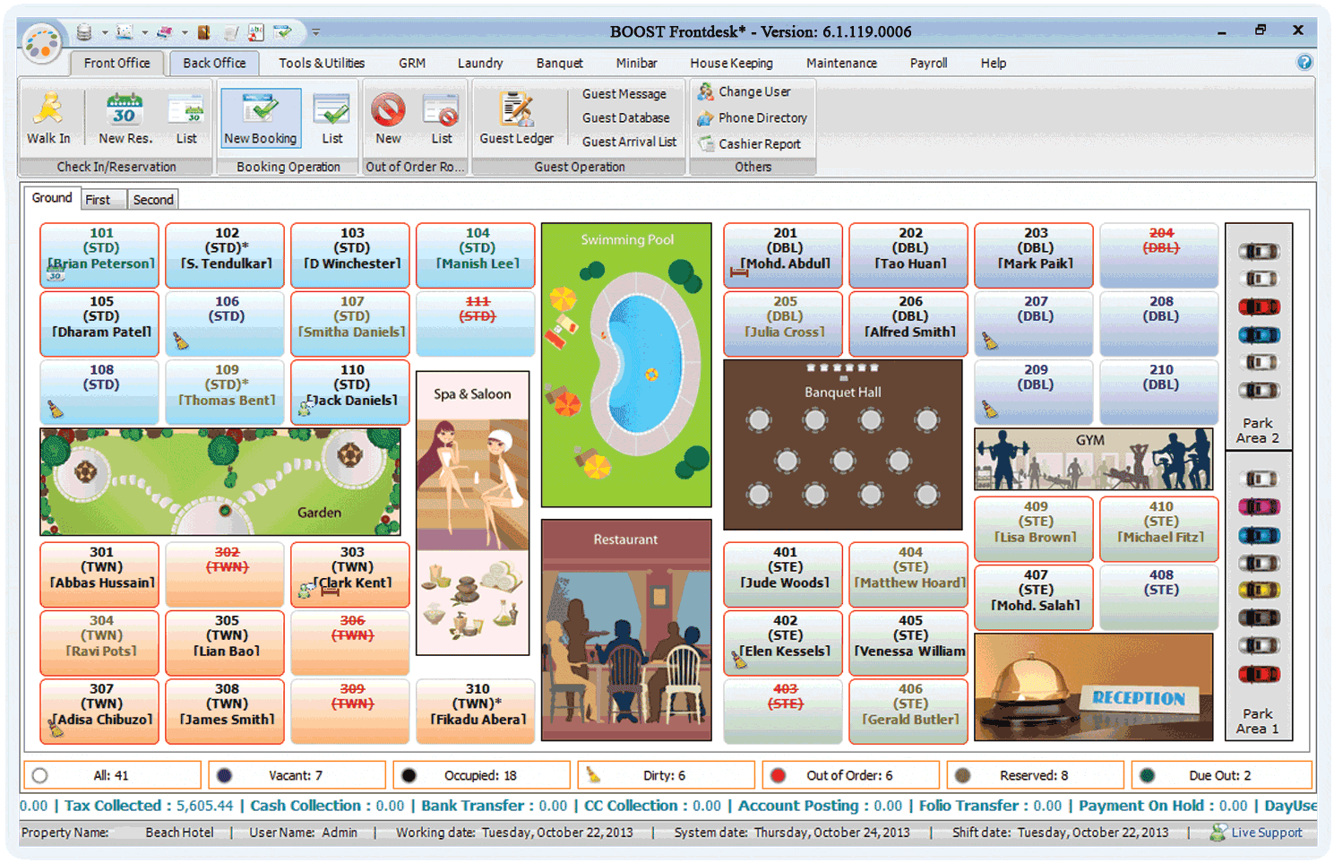The width and height of the screenshot is (1334, 863).
Task: Switch to the Back Office ribbon tab
Action: [214, 63]
